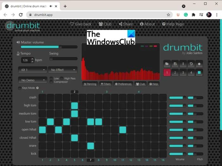This screenshot has height=166, width=222.
Task: Click the crash volume slider
Action: click(x=178, y=98)
